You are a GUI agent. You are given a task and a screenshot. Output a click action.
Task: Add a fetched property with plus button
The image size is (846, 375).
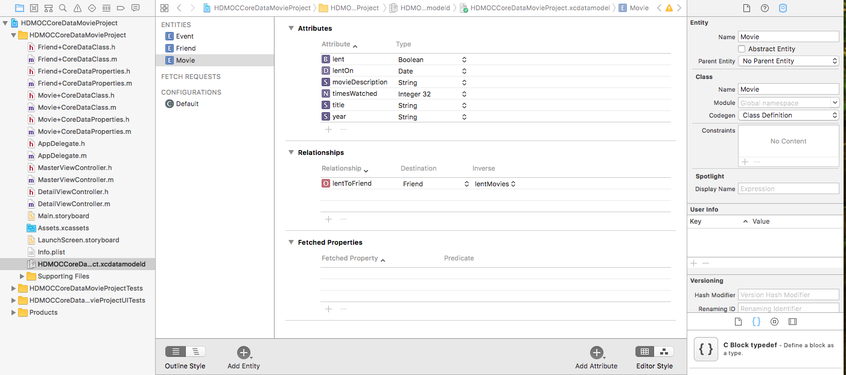pyautogui.click(x=329, y=309)
